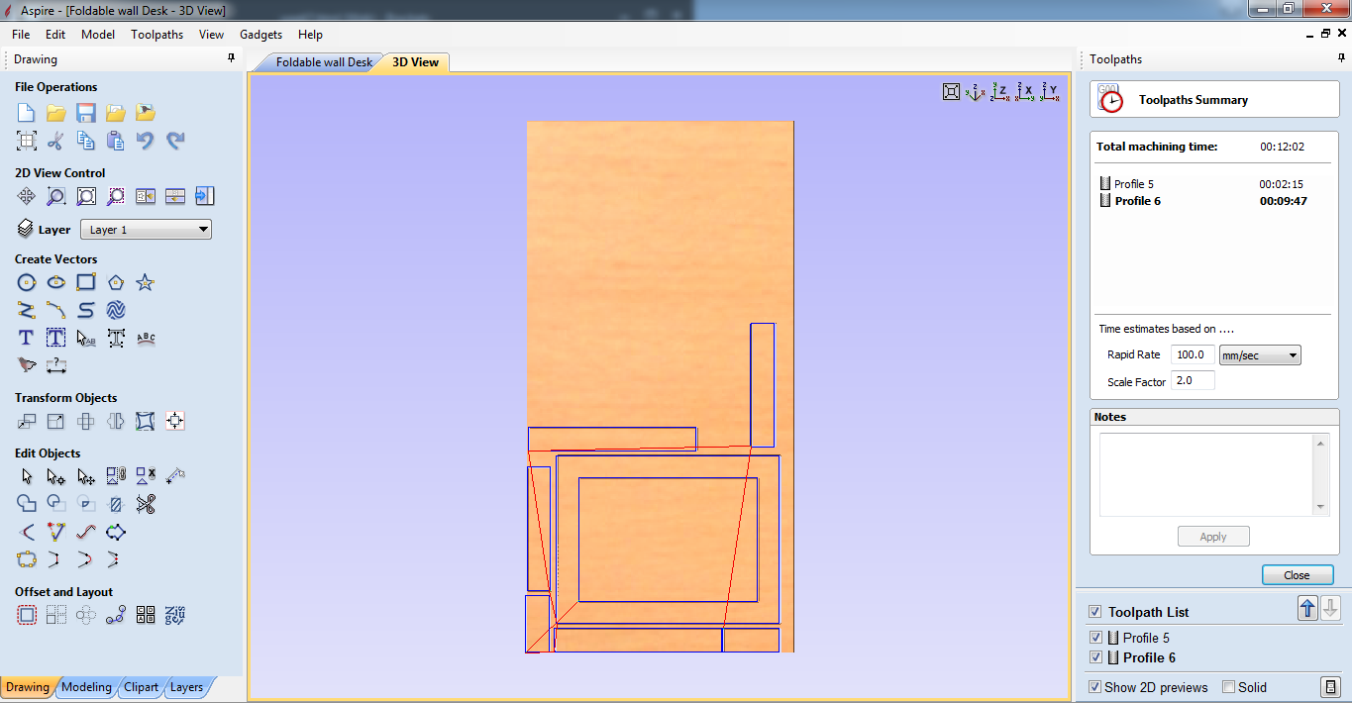Switch to the Layers tab
1352x703 pixels.
186,687
